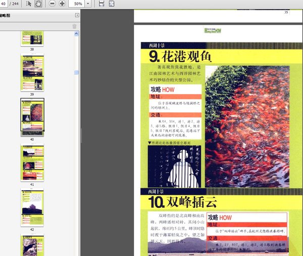This screenshot has width=303, height=256.
Task: Click the '10. 双峰插云' heading
Action: 183,202
